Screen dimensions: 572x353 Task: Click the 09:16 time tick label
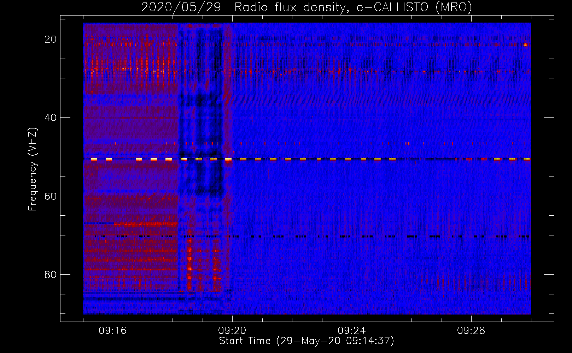113,331
